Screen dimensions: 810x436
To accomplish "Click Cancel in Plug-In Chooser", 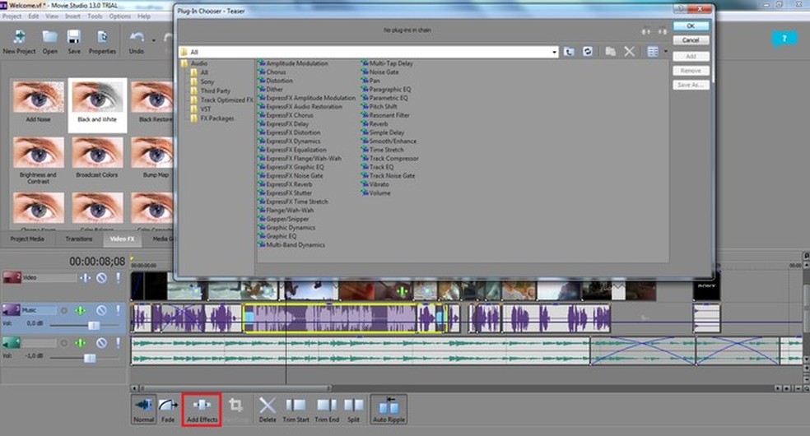I will (x=691, y=40).
